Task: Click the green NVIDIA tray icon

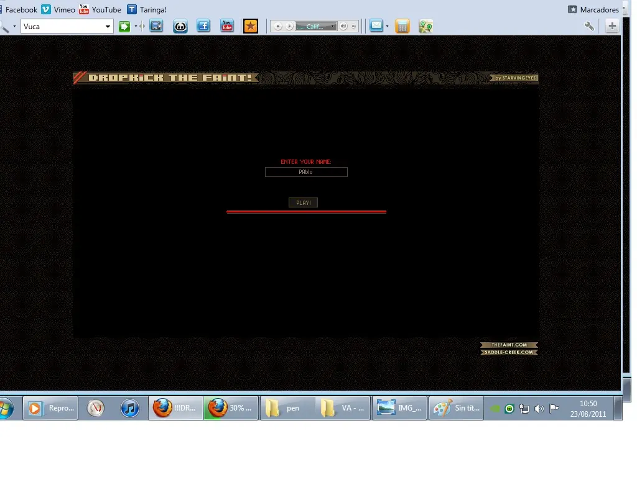Action: (495, 409)
